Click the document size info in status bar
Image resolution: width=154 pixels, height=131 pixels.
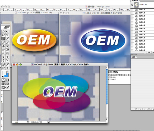(34, 122)
